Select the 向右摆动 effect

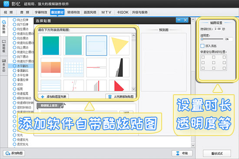click(x=21, y=38)
